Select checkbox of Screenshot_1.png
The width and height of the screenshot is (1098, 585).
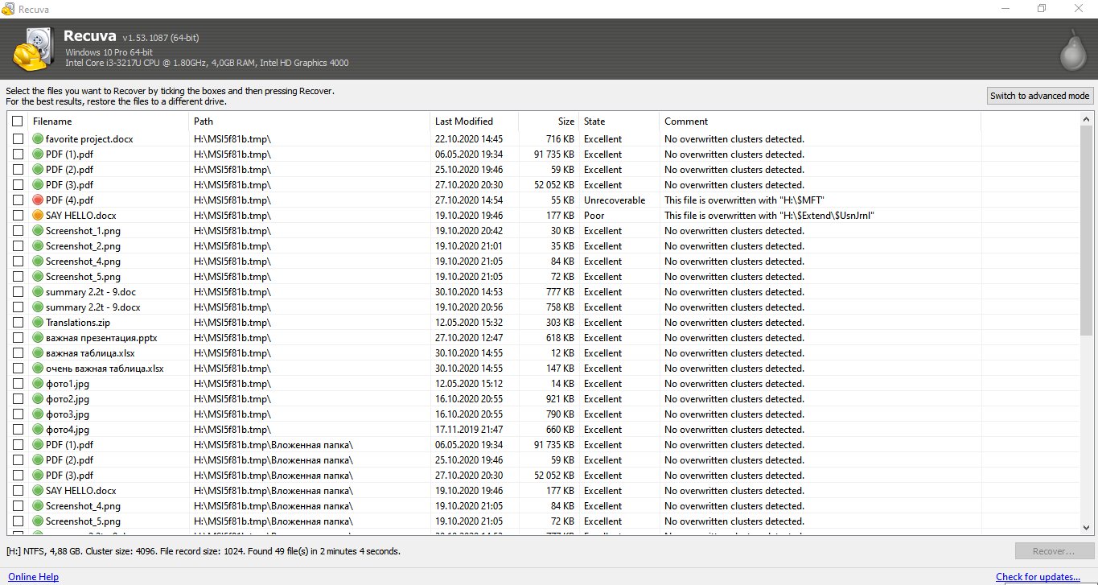click(x=18, y=231)
